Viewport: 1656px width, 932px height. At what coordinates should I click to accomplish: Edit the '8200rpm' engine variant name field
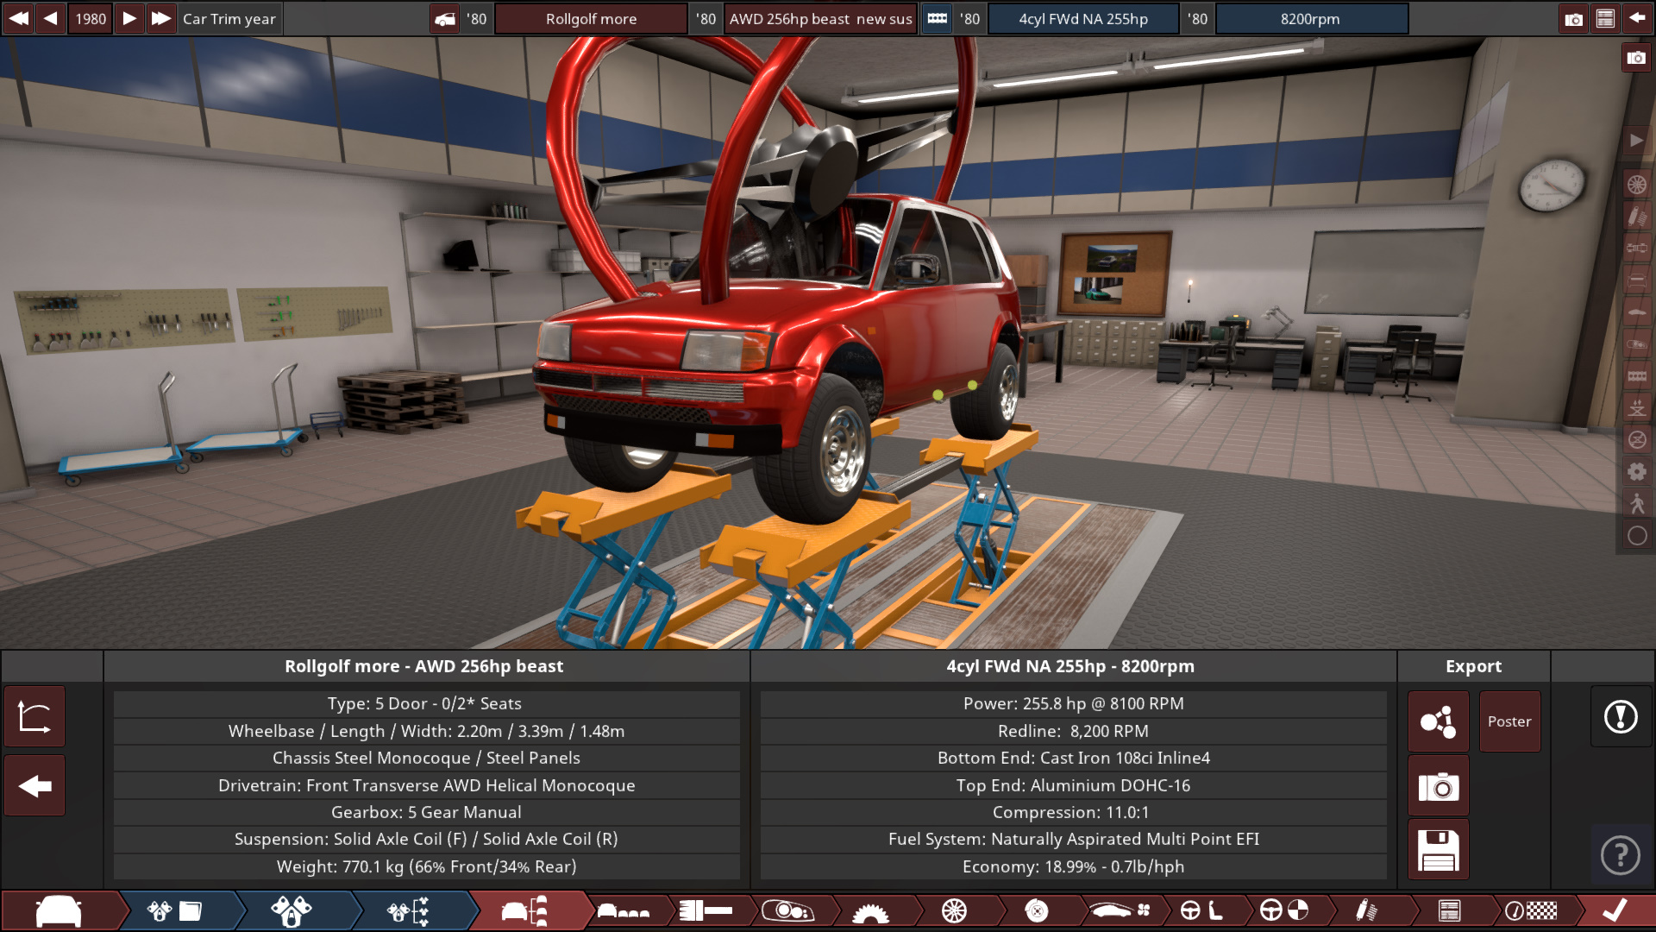1311,18
